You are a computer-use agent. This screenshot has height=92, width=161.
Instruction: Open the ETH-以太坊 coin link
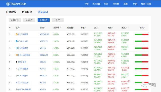23,41
